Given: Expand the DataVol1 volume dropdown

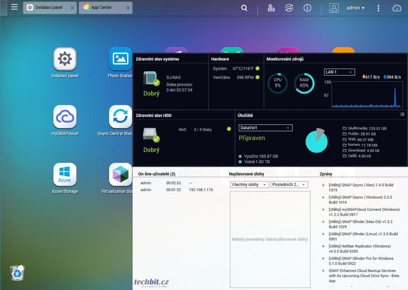Looking at the screenshot, I should pyautogui.click(x=266, y=128).
